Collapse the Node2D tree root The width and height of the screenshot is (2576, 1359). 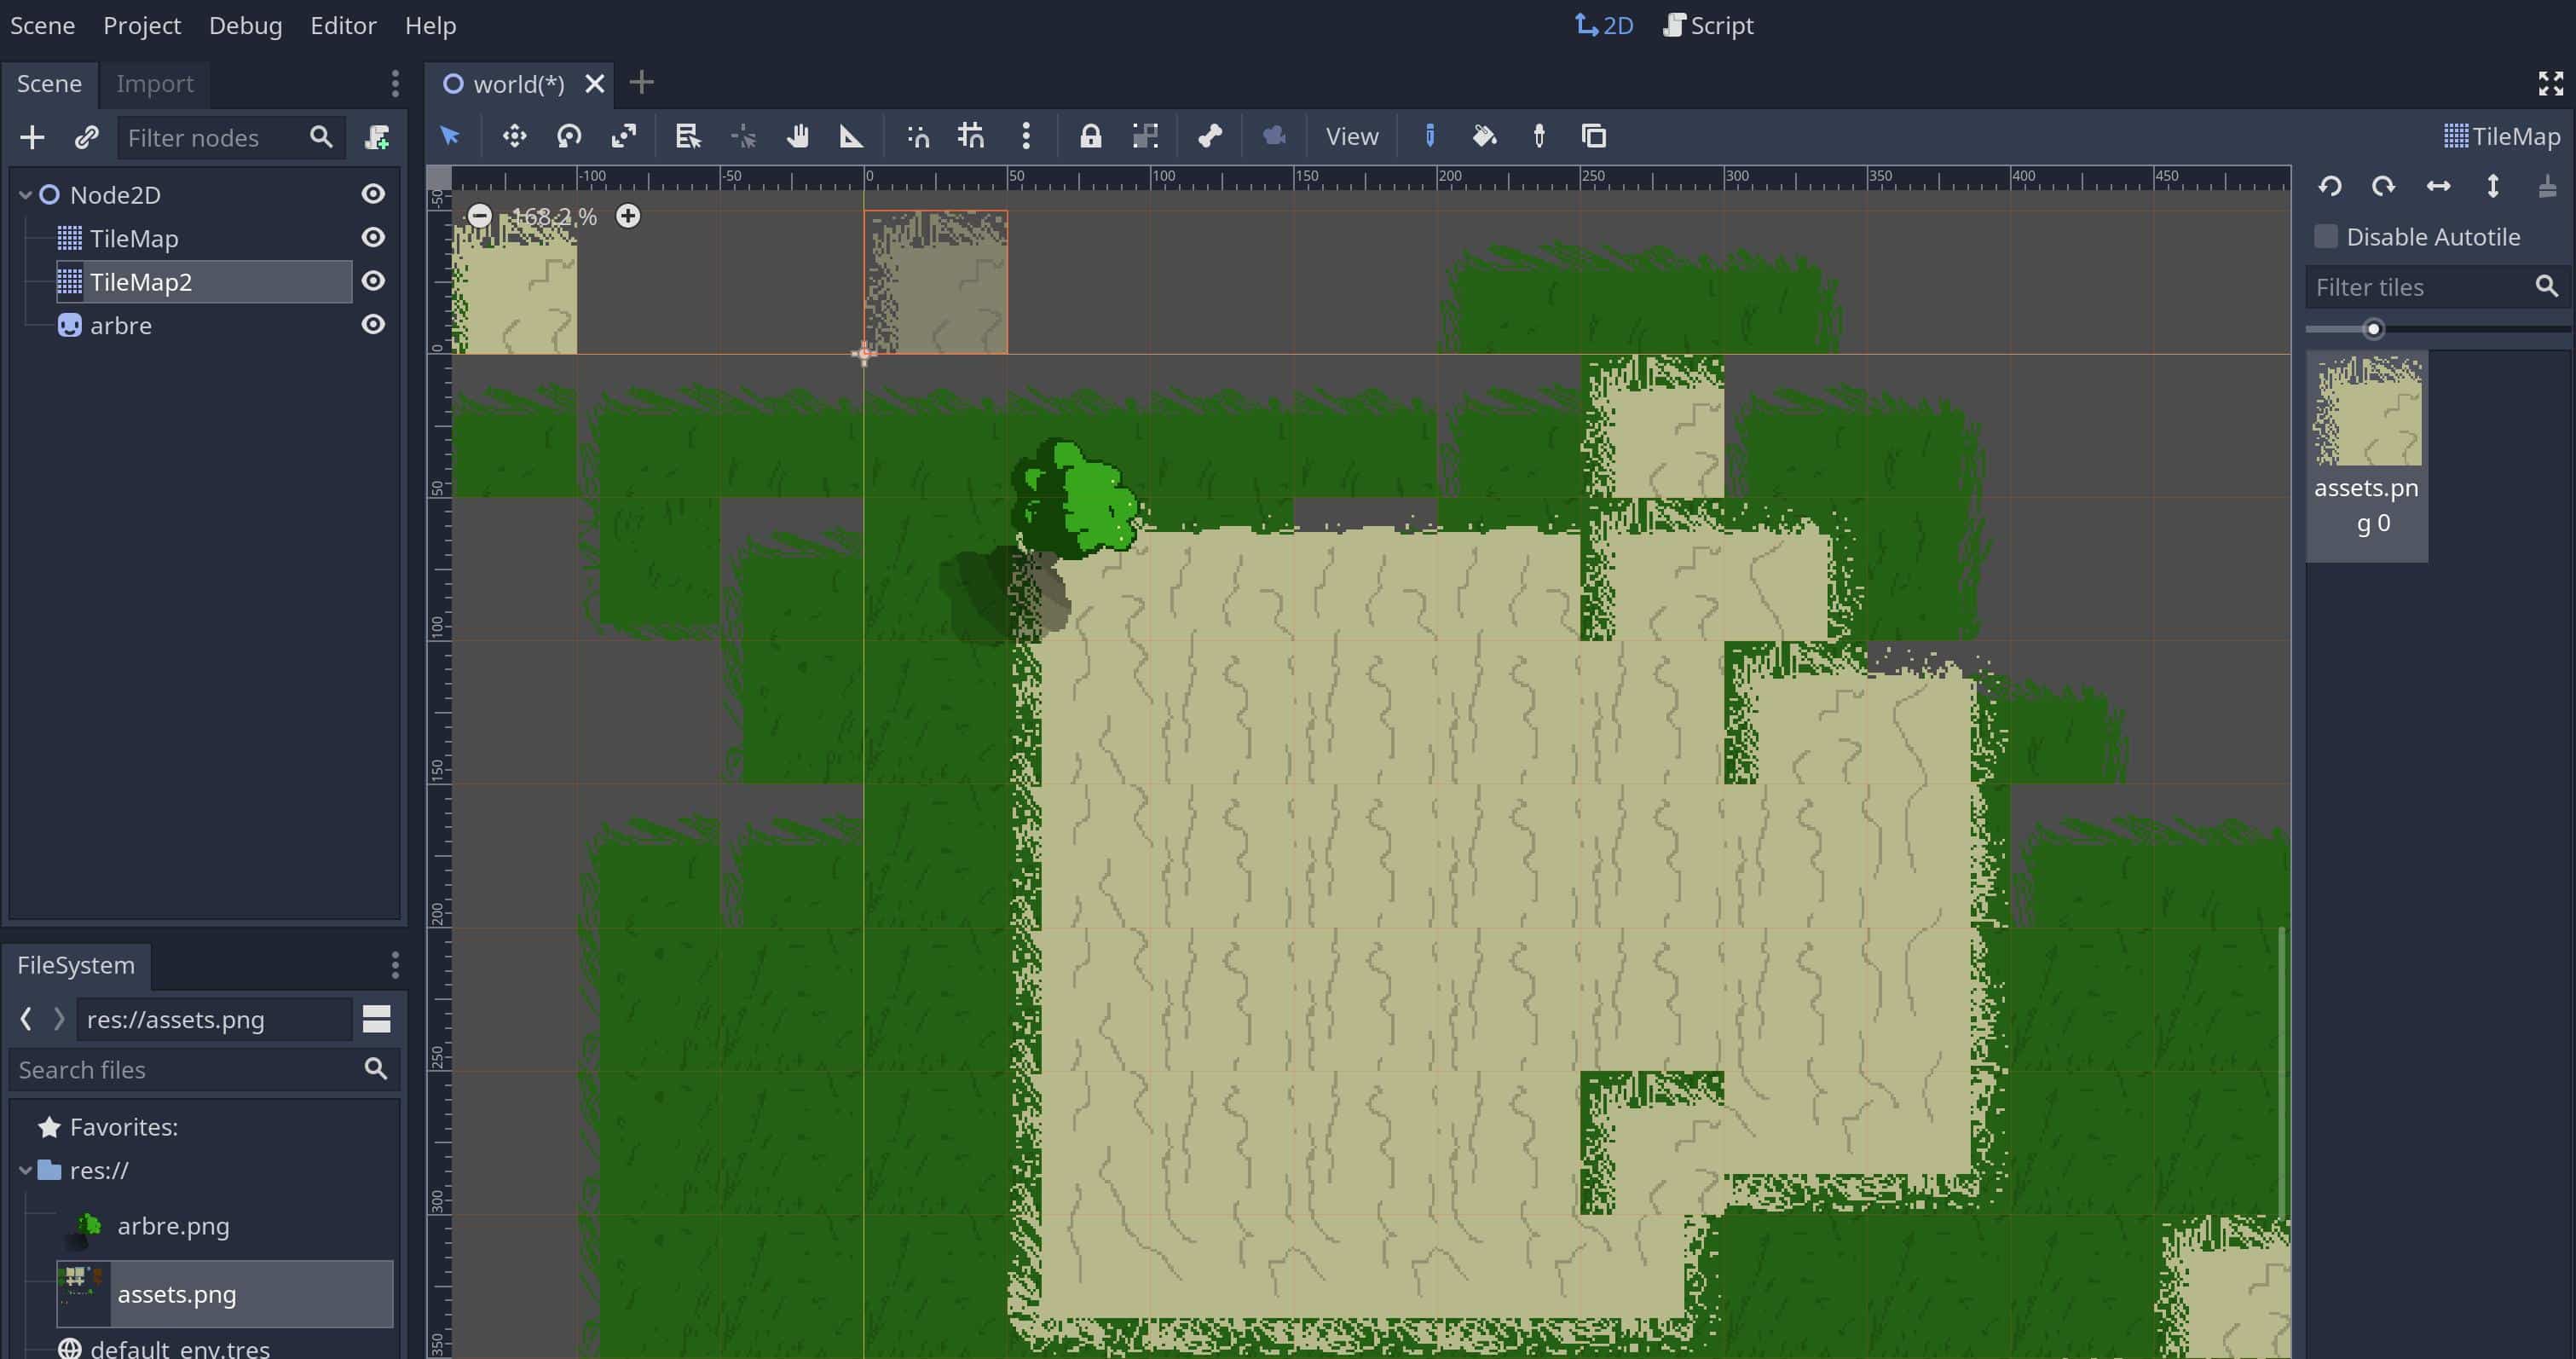[x=26, y=195]
